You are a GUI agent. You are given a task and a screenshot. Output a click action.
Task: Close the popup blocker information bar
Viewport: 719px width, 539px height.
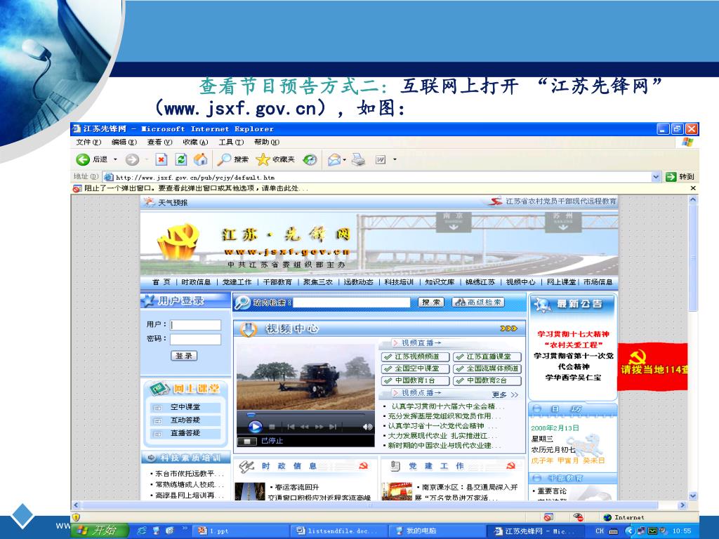click(693, 188)
